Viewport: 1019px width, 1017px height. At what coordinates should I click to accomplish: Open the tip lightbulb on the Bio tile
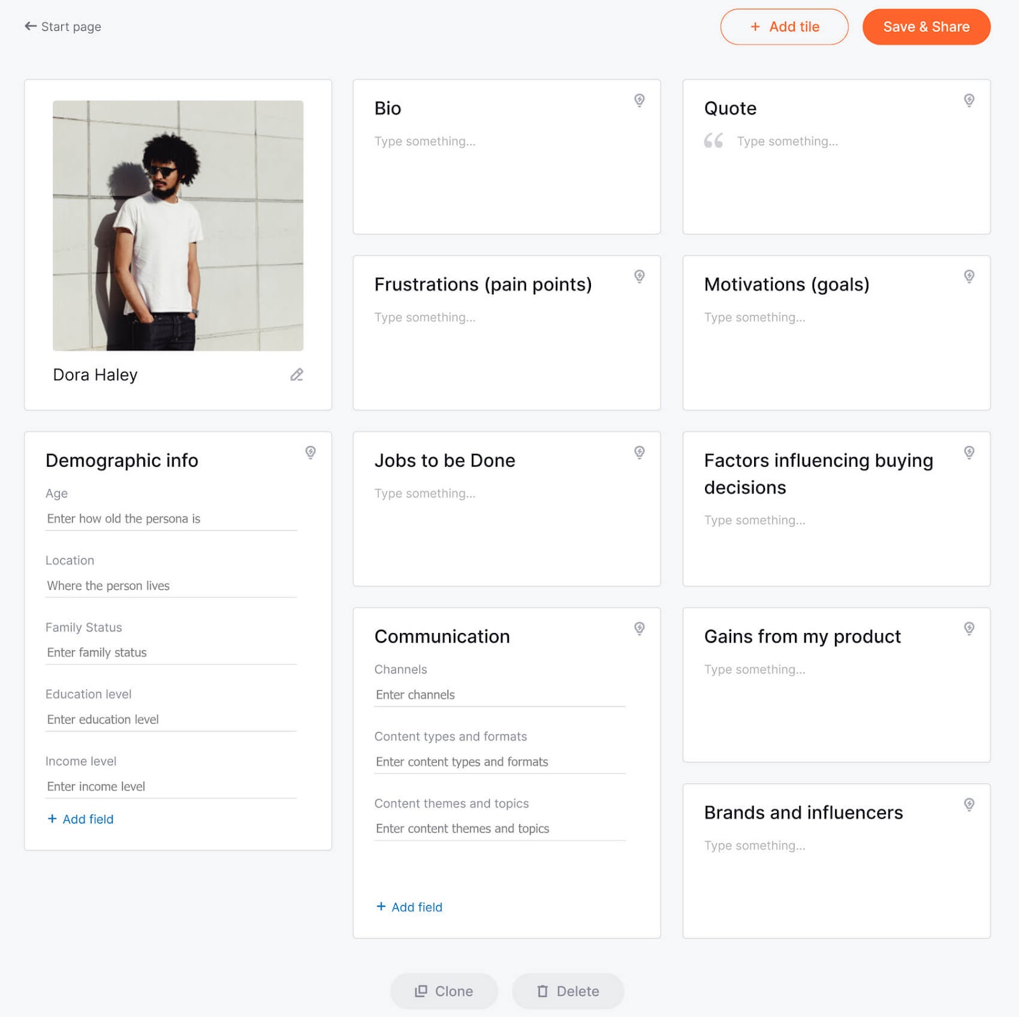(639, 101)
